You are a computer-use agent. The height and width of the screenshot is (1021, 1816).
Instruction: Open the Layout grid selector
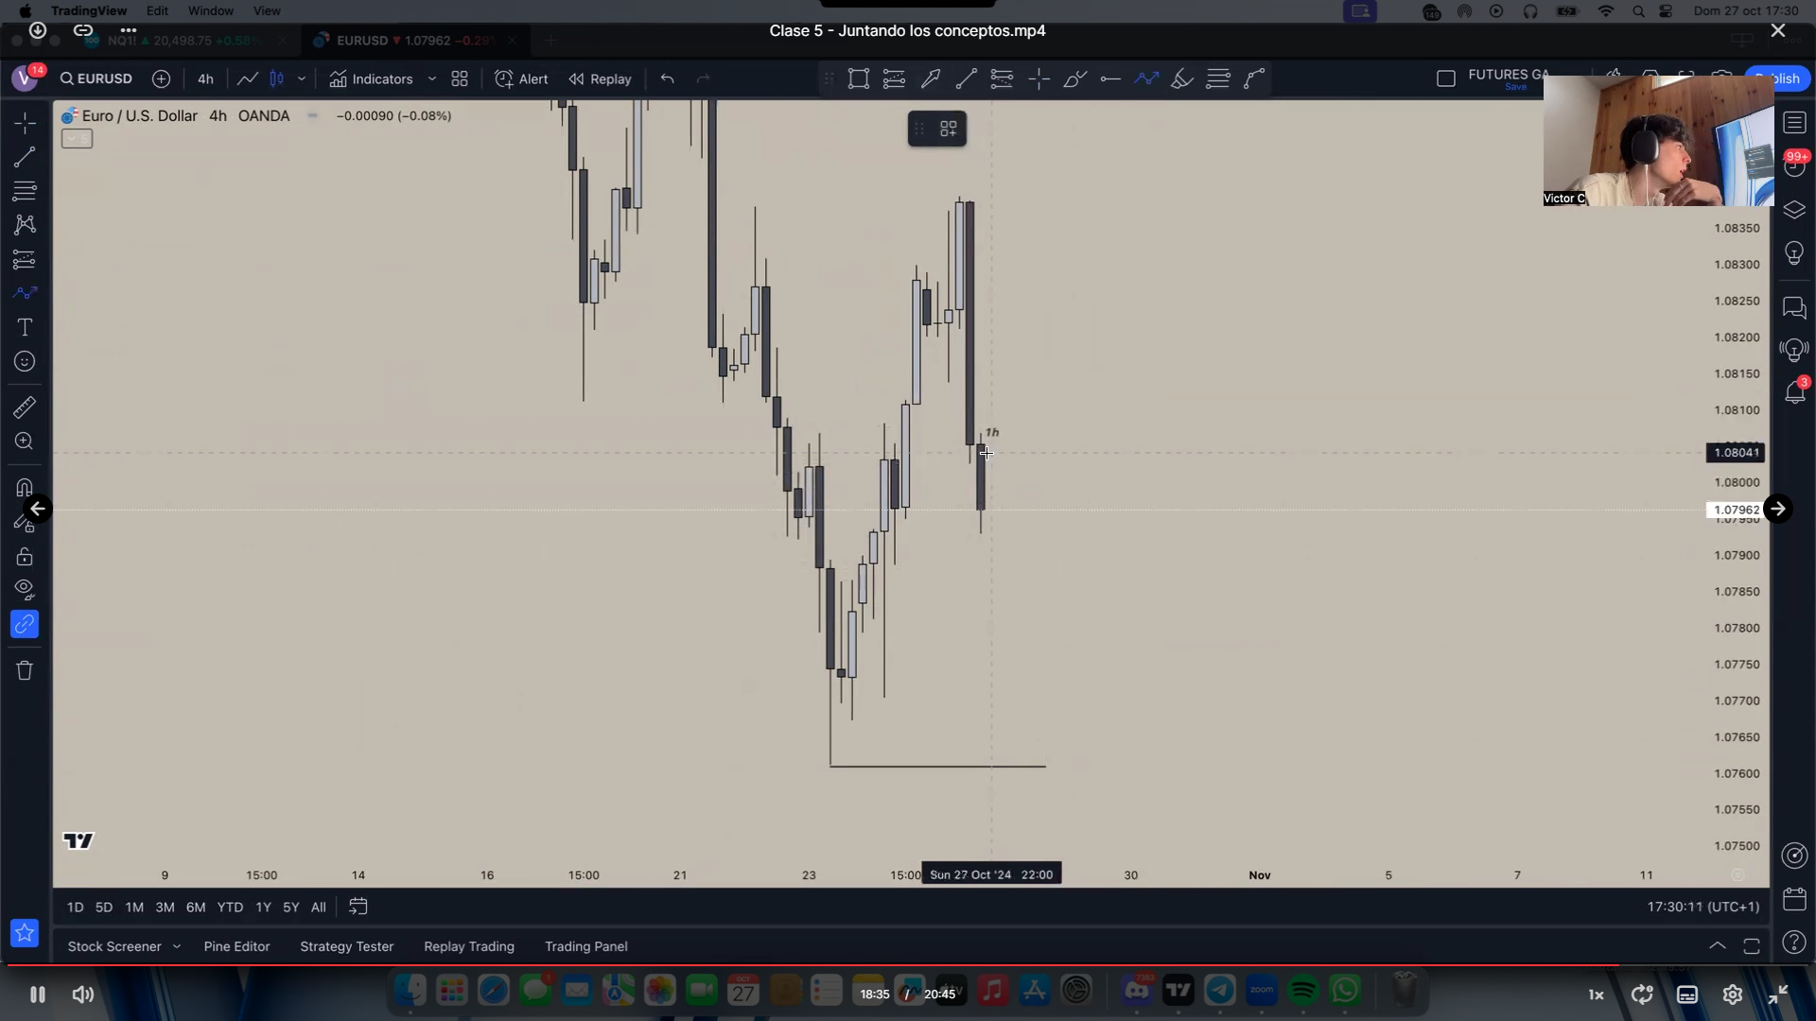[x=460, y=78]
